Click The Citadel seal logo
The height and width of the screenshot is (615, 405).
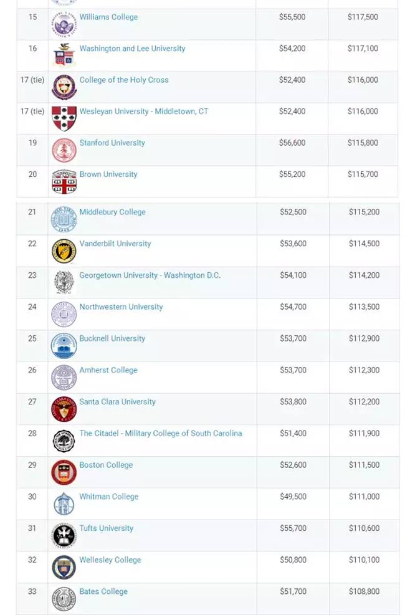point(64,441)
